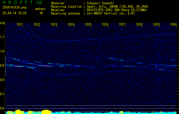
Task: Select the 0.9 frequency axis label
Action: [x=3, y=66]
